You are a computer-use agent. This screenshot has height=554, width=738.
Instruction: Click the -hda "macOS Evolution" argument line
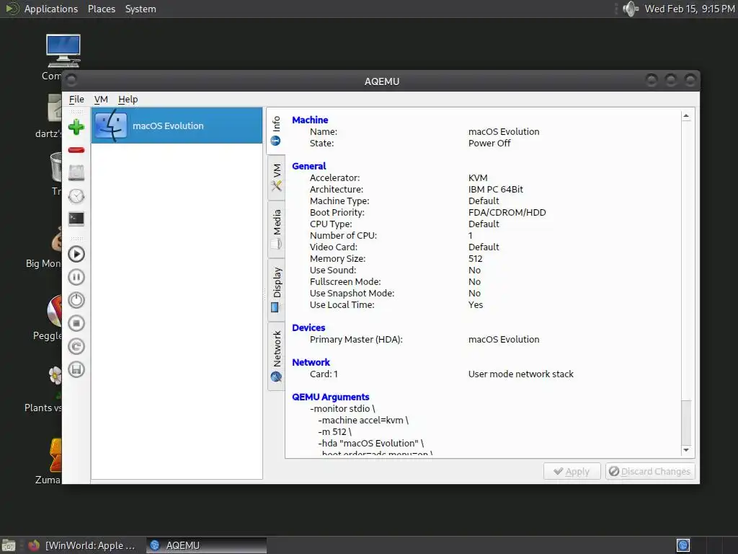coord(371,444)
